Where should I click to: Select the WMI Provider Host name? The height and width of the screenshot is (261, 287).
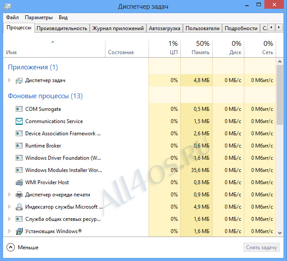point(47,182)
